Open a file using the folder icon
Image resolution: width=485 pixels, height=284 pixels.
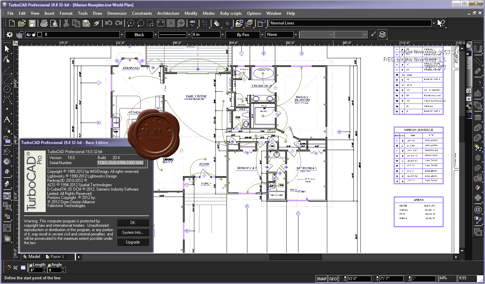tap(22, 23)
